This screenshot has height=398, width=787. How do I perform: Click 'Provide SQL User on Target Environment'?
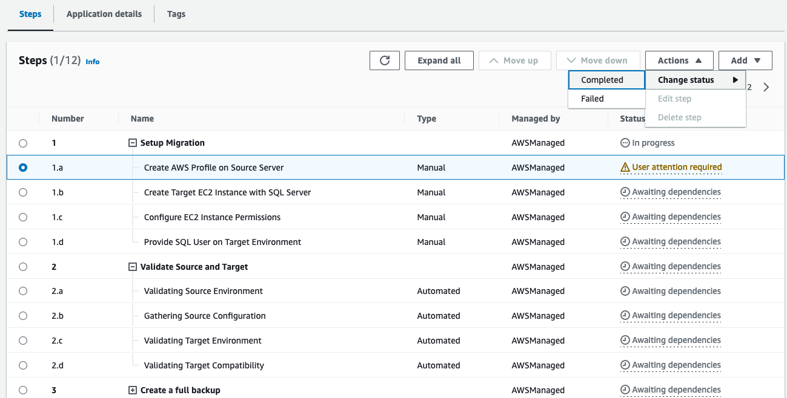(222, 242)
